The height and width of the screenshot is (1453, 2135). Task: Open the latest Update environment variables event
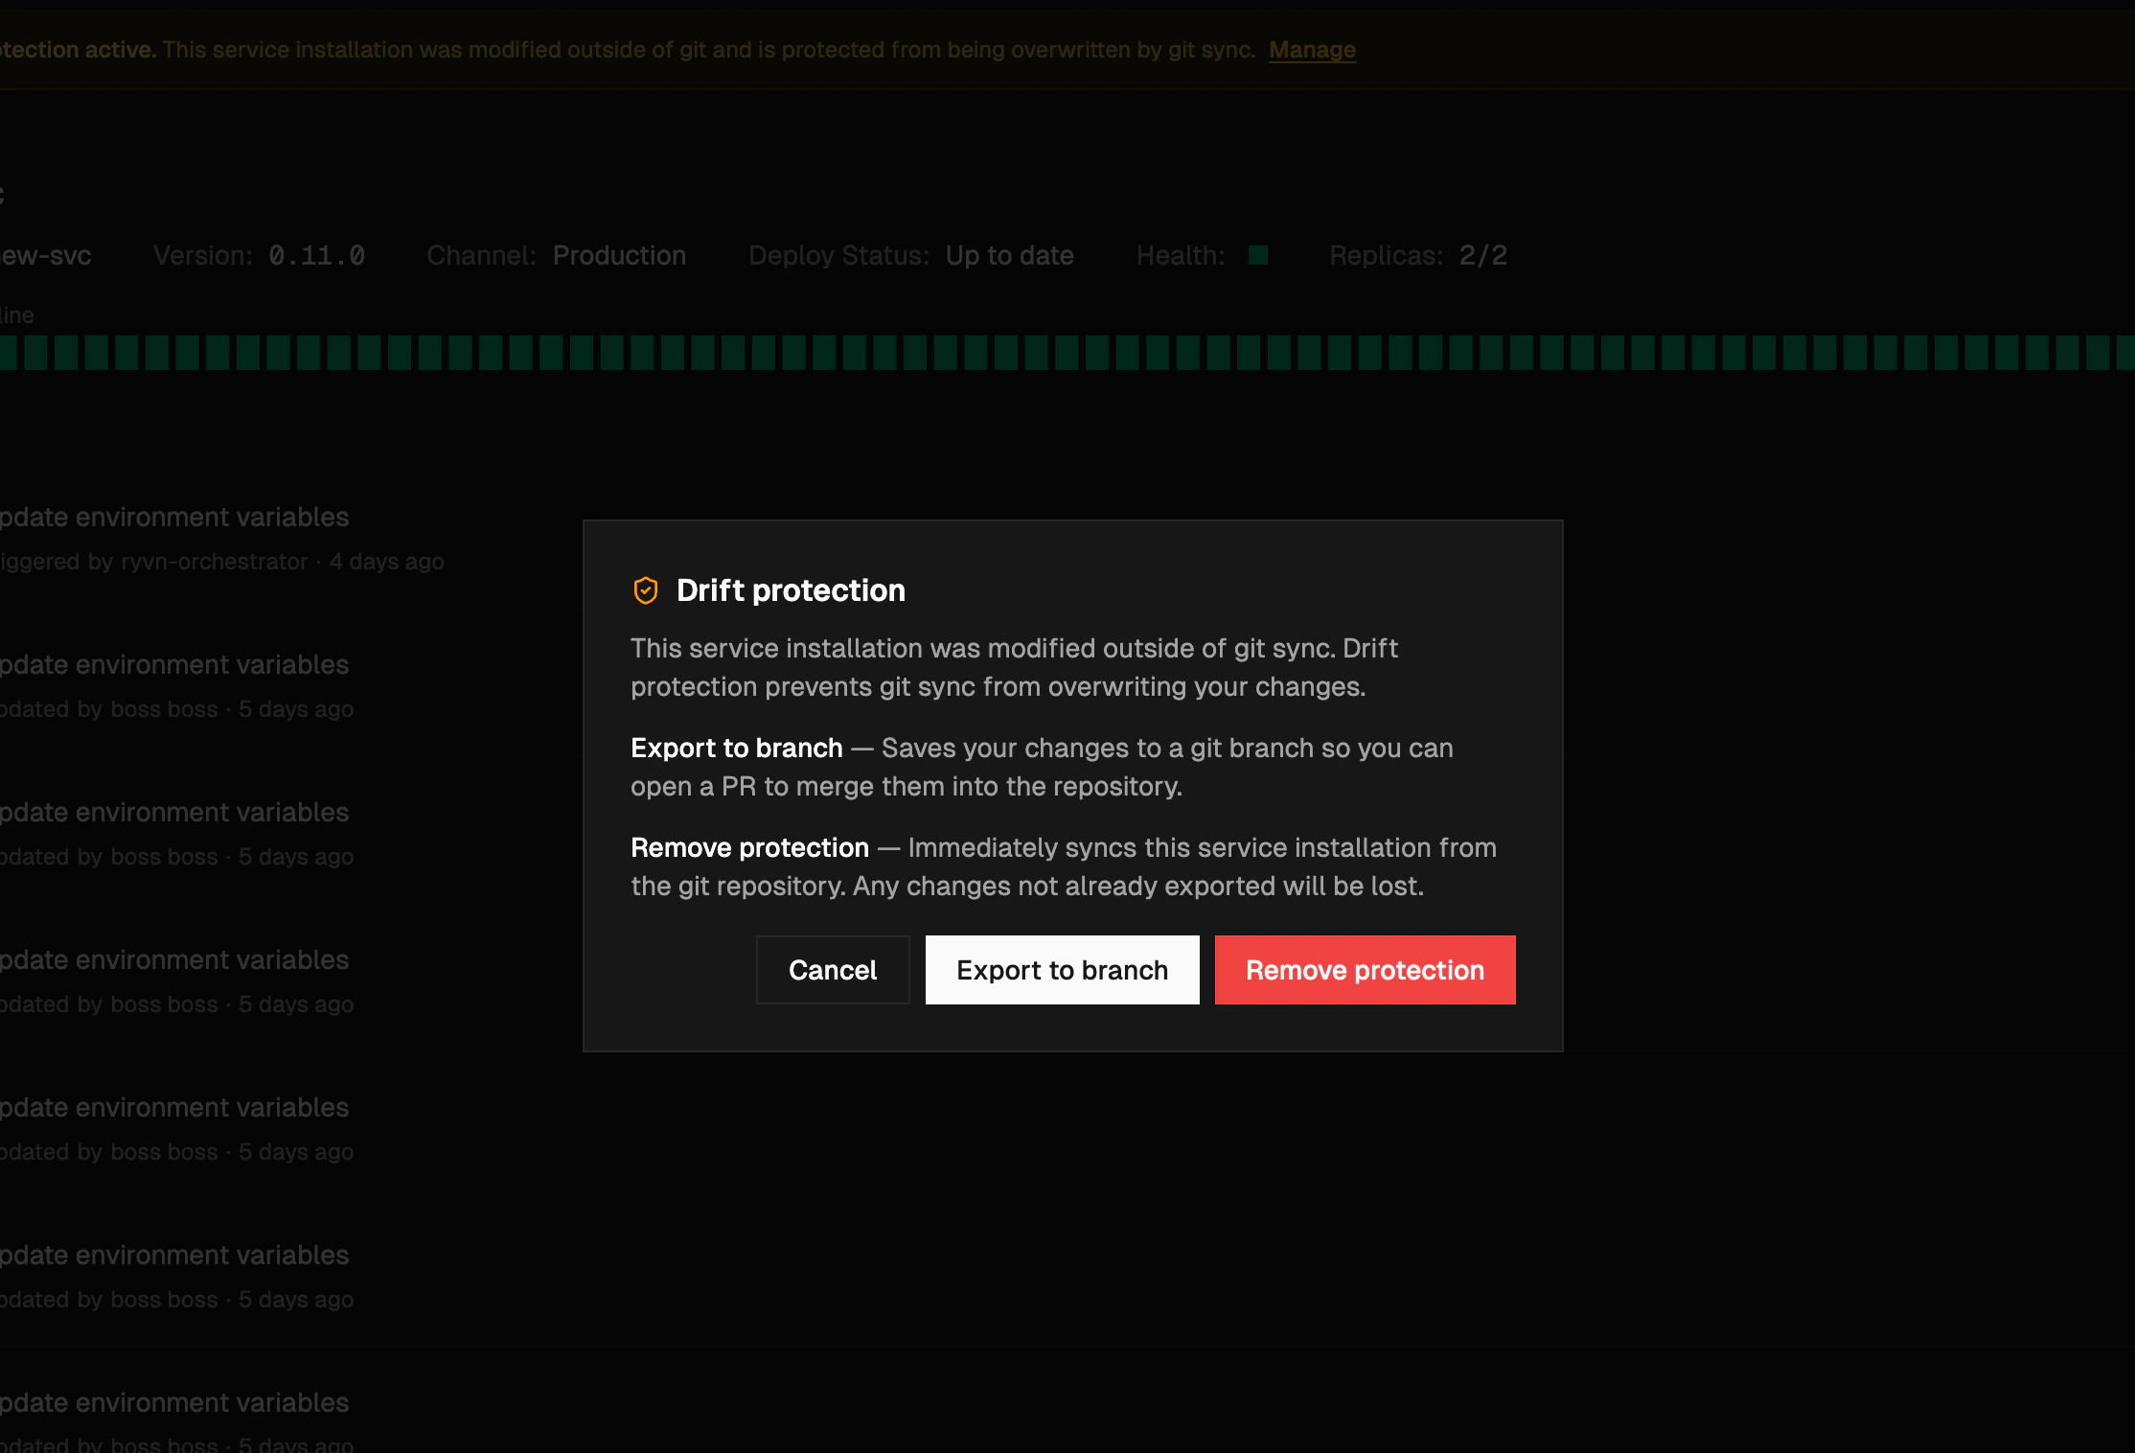175,517
